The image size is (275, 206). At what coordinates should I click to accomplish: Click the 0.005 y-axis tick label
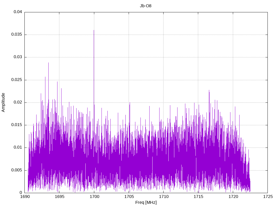[x=17, y=170]
